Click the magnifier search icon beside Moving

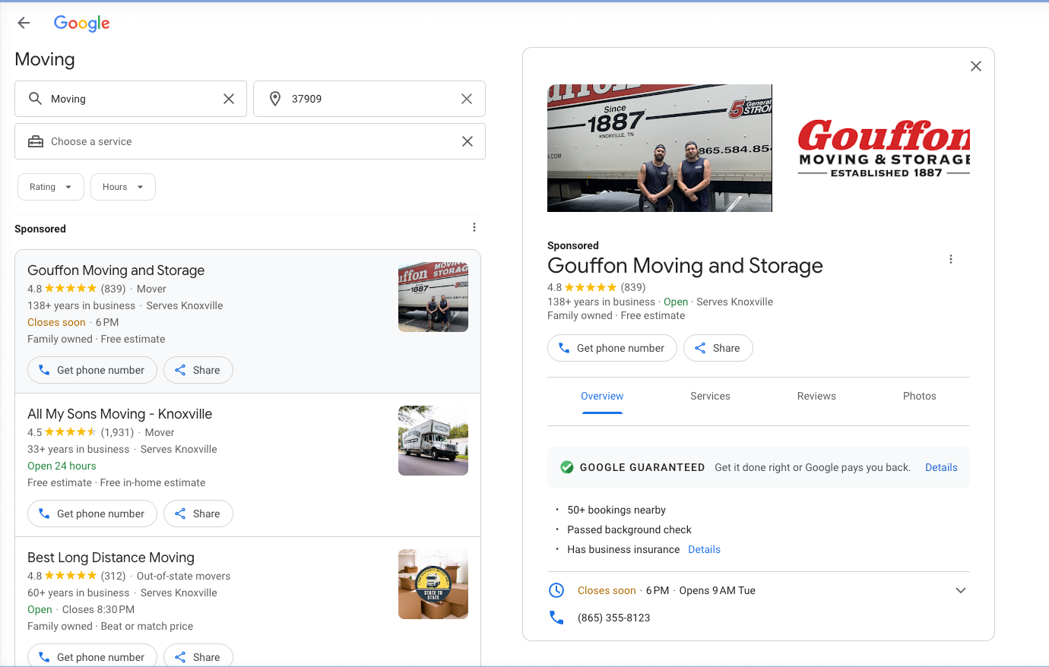tap(35, 99)
